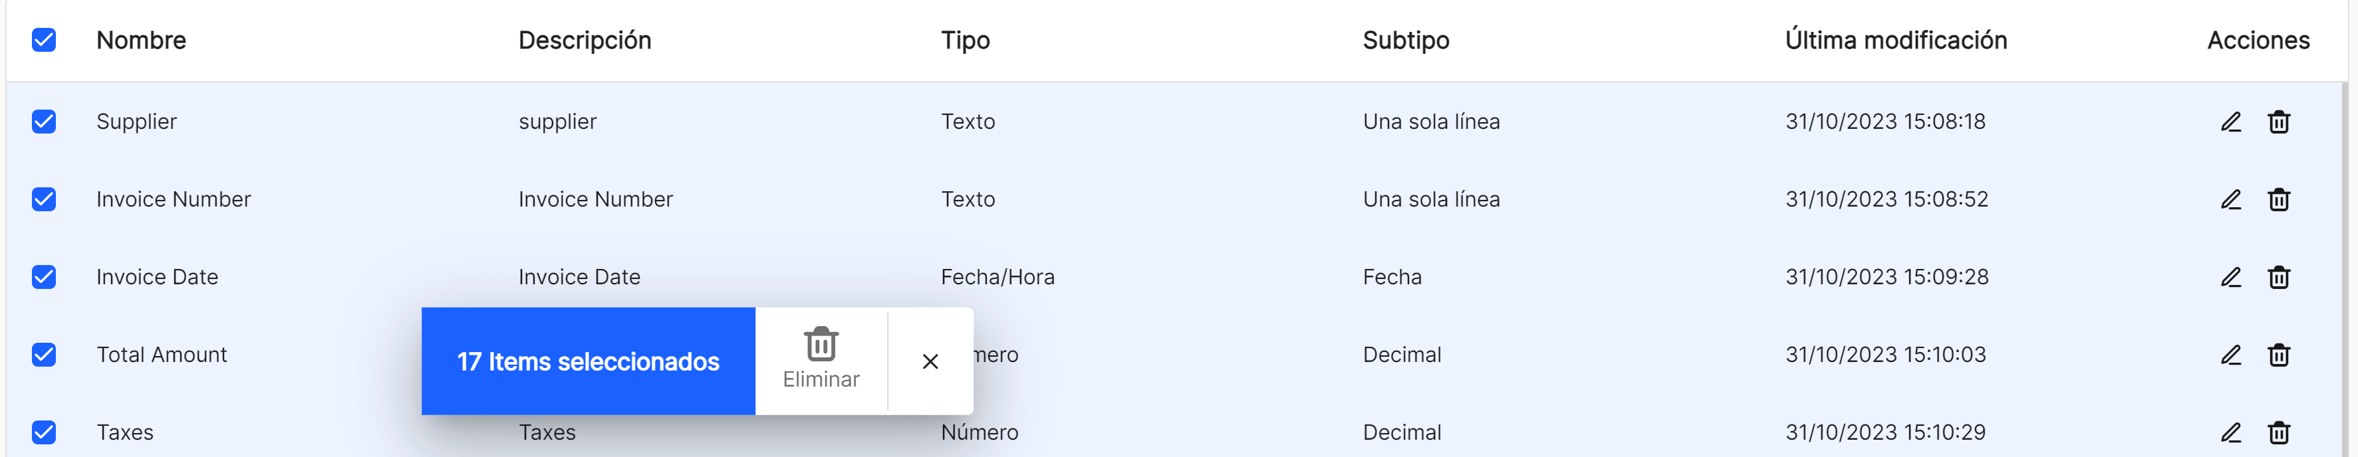Image resolution: width=2358 pixels, height=457 pixels.
Task: Click the pencil icon for Taxes row
Action: pyautogui.click(x=2231, y=432)
